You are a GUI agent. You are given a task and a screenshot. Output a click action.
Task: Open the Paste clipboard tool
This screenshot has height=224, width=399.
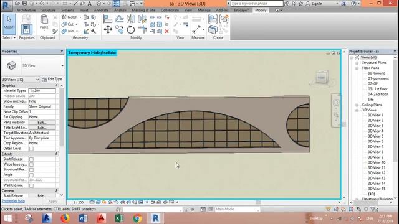pyautogui.click(x=44, y=22)
